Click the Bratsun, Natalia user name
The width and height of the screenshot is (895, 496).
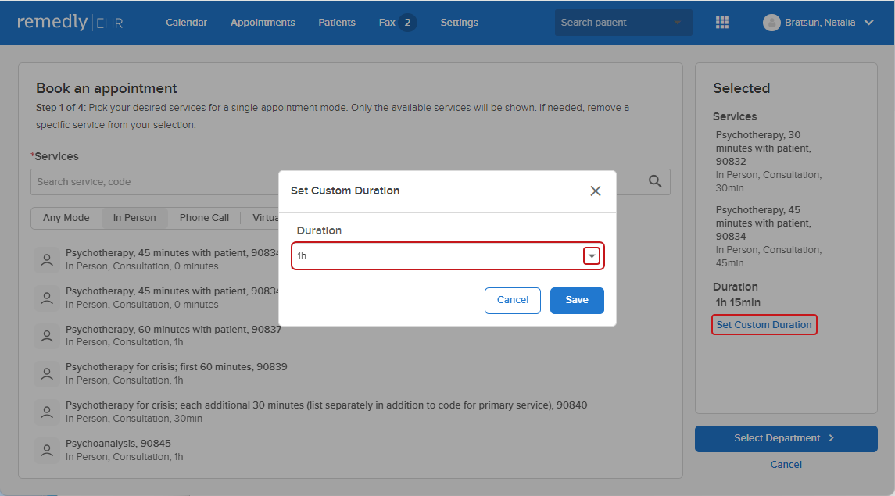click(820, 23)
